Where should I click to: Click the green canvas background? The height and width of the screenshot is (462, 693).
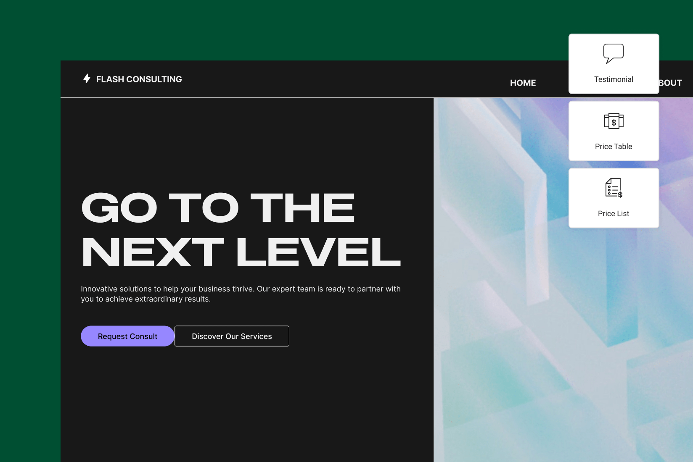(x=29, y=252)
